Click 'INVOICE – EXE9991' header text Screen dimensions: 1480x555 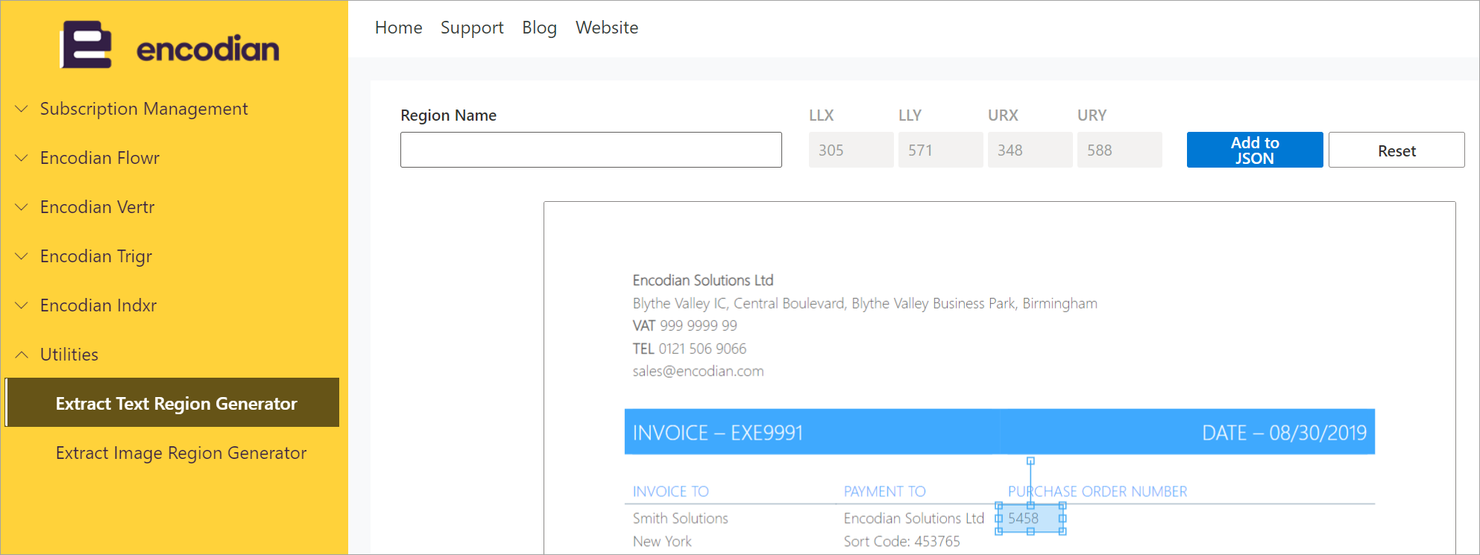tap(717, 433)
